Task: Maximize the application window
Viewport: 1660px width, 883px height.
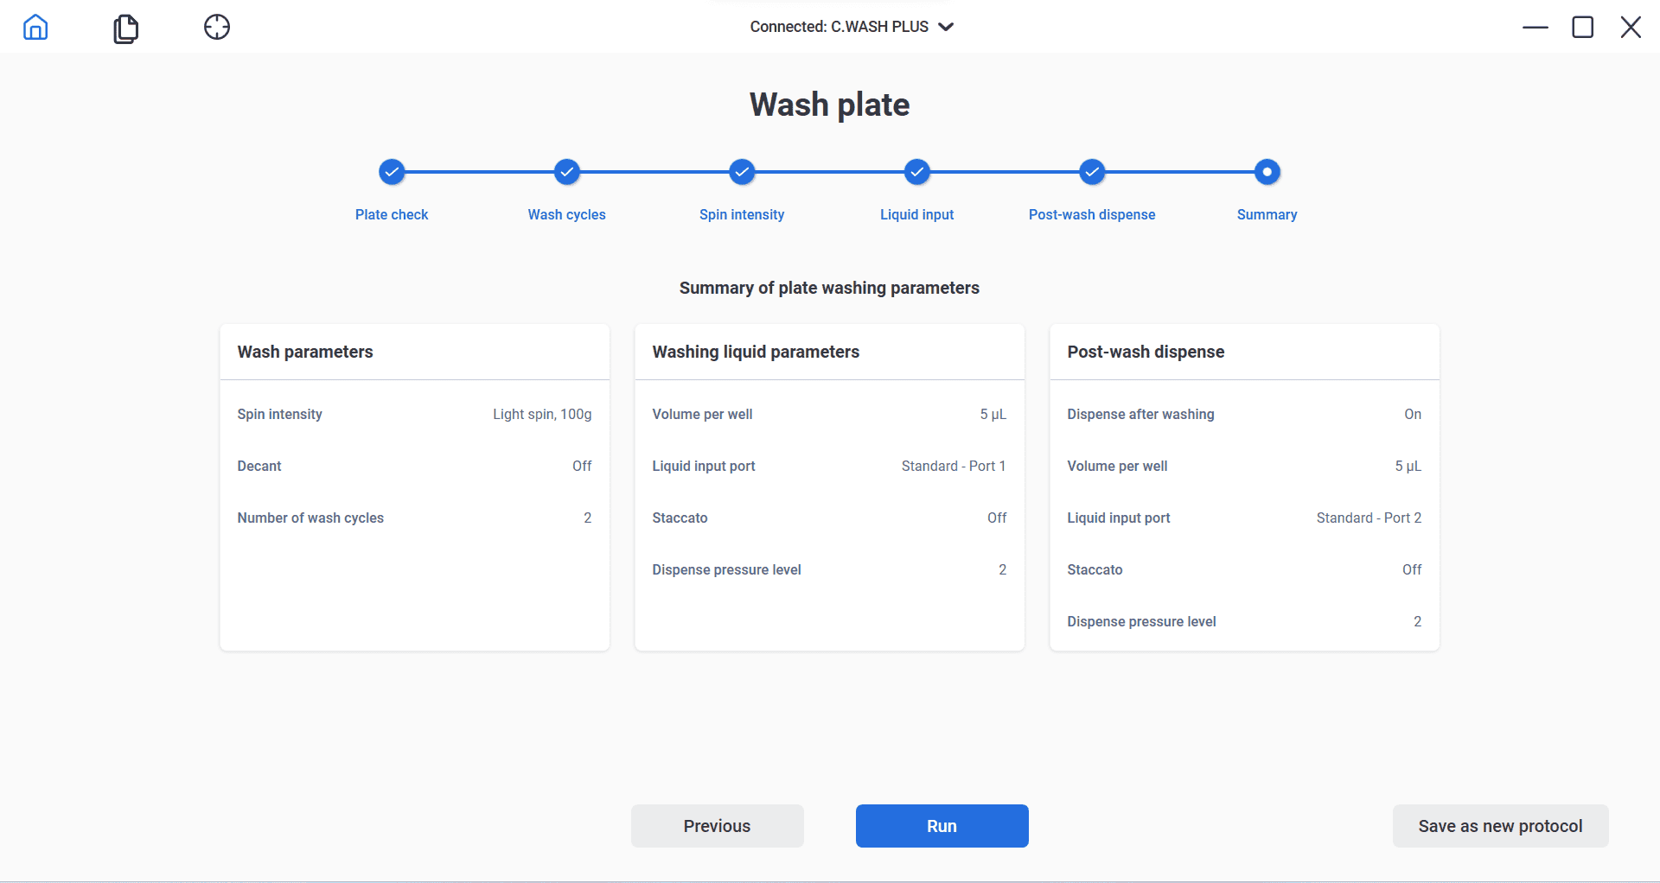Action: tap(1583, 28)
